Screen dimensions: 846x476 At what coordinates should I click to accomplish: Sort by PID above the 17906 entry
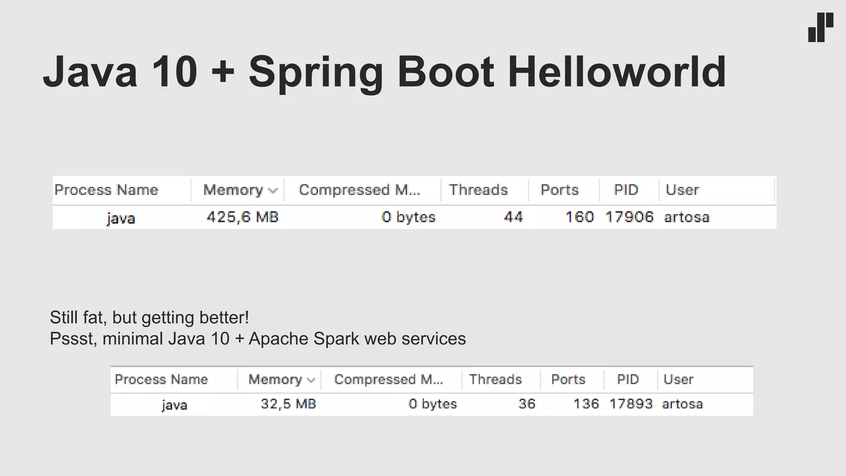pos(626,190)
